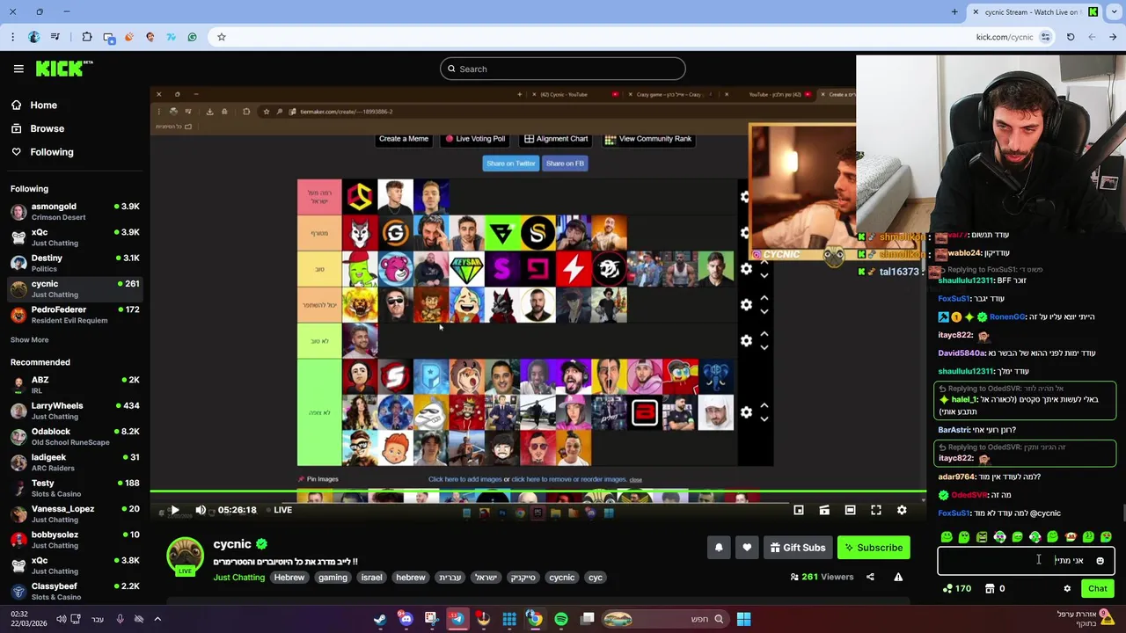Select the israel tag
The height and width of the screenshot is (633, 1126).
tap(371, 578)
